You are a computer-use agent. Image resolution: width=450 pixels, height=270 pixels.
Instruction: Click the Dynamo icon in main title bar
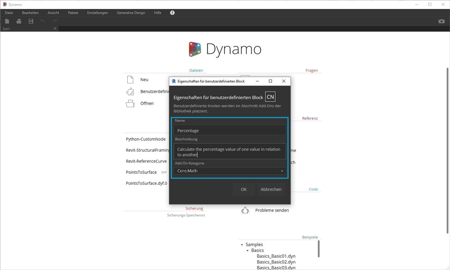coord(4,4)
